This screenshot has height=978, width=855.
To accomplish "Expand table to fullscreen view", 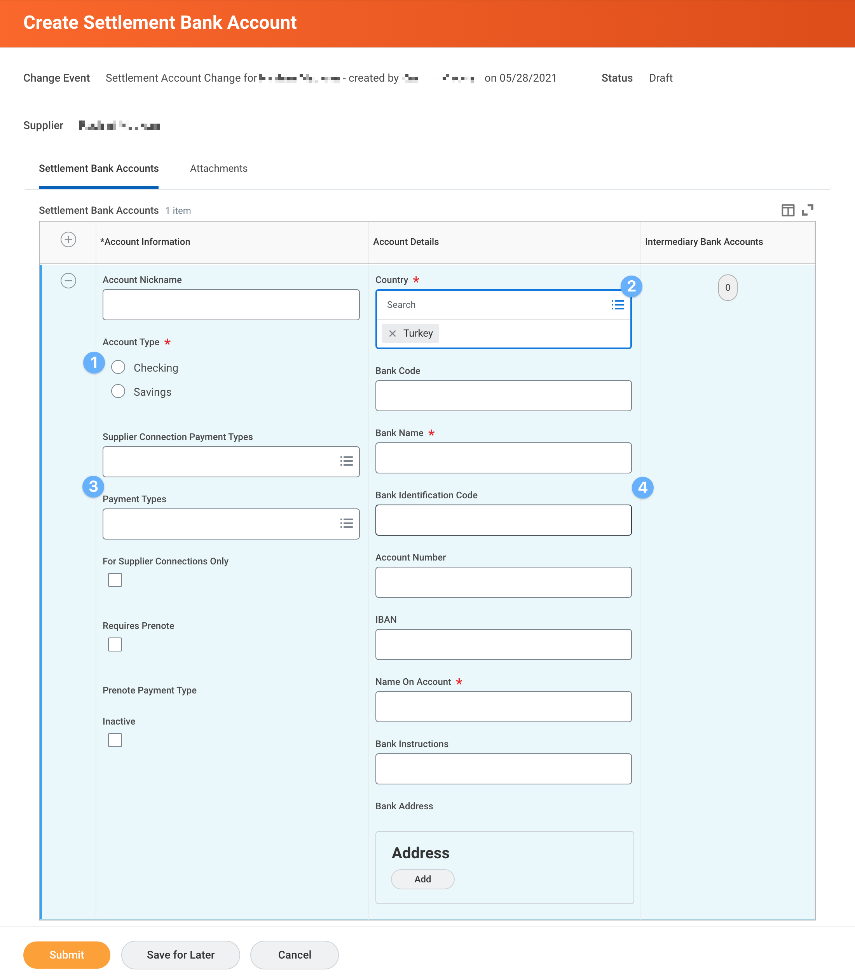I will tap(807, 210).
